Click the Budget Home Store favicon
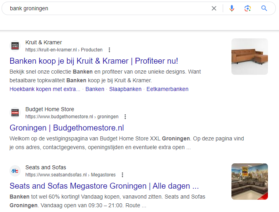Image resolution: width=279 pixels, height=212 pixels. point(15,113)
